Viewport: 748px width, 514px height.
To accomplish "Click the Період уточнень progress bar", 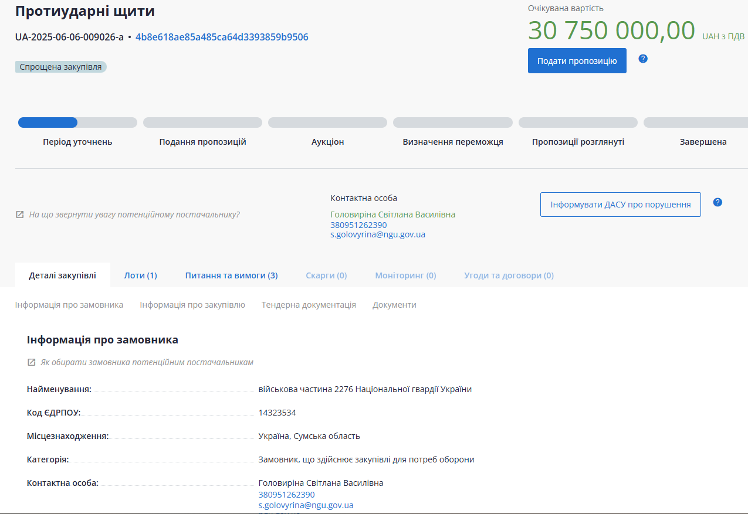I will click(x=77, y=122).
